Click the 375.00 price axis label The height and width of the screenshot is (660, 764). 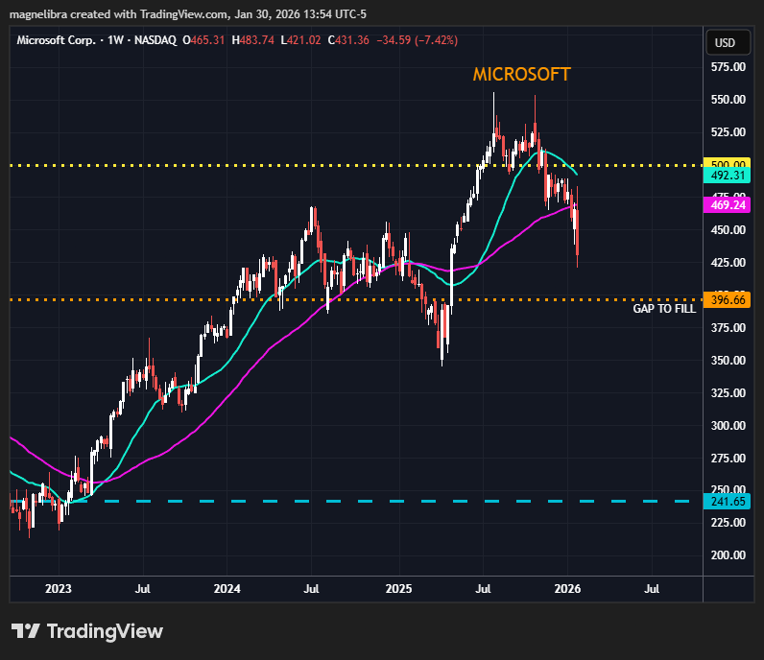pos(728,328)
